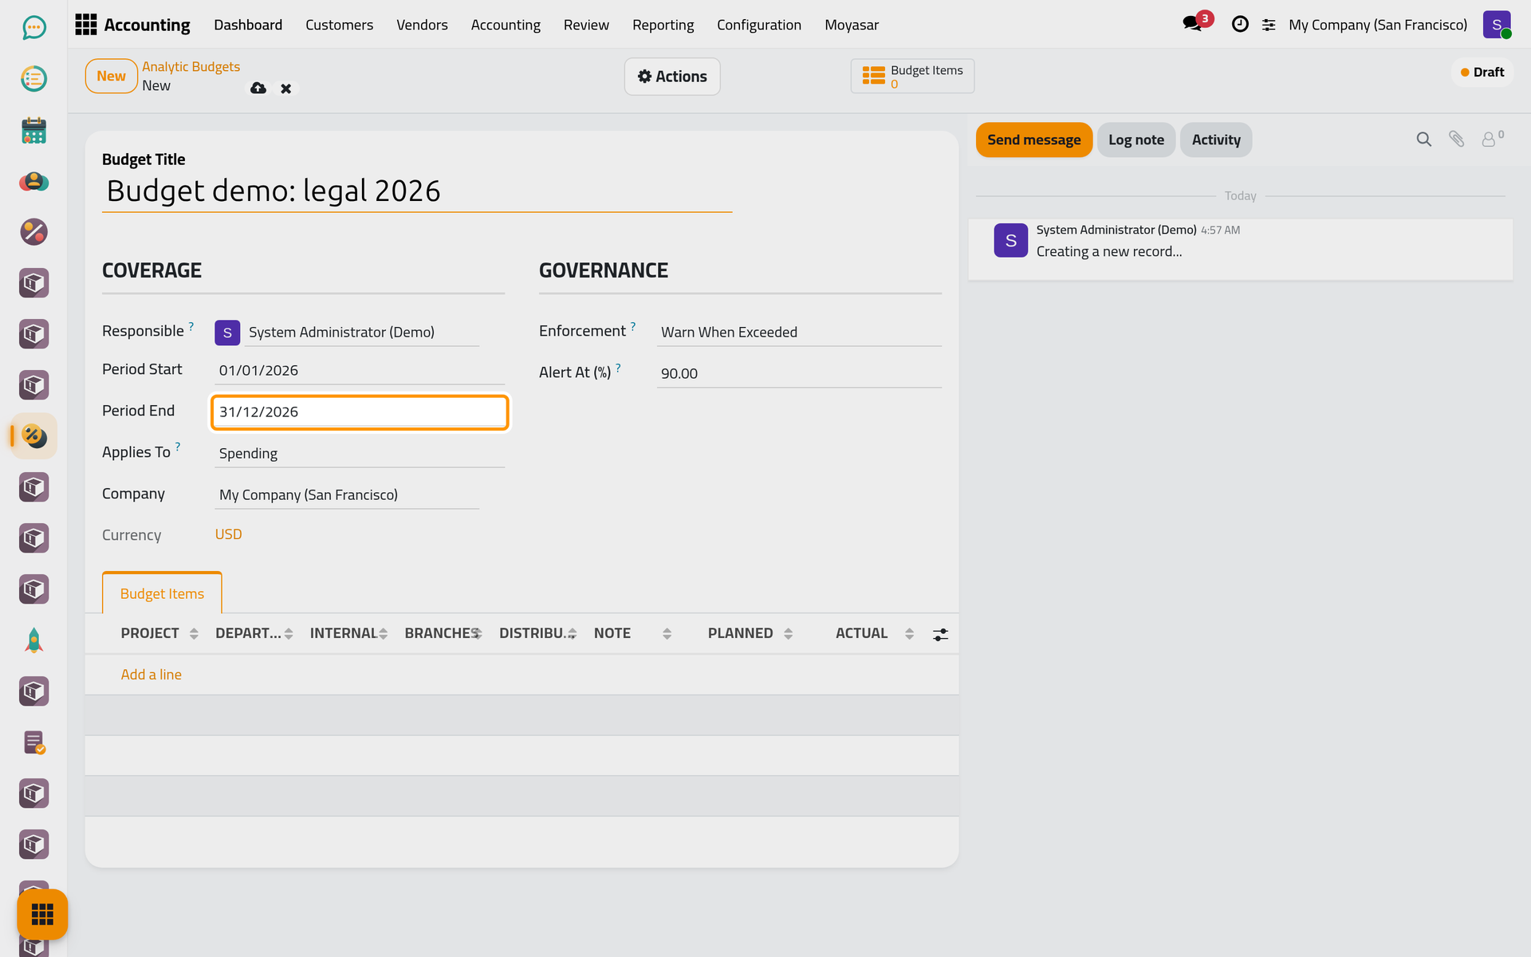Open the rocket icon sidebar app

tap(33, 640)
